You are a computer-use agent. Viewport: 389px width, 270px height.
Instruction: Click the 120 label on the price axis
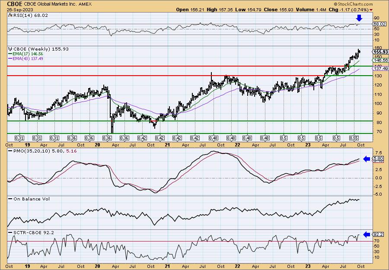click(x=378, y=85)
